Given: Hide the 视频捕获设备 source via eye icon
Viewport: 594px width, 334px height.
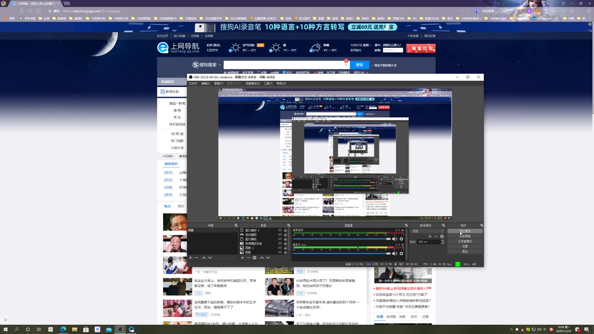Looking at the screenshot, I should pos(280,243).
